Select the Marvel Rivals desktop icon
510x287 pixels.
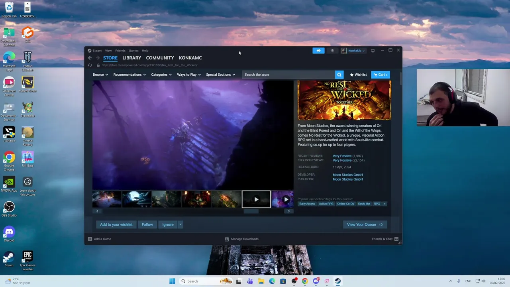pyautogui.click(x=27, y=85)
